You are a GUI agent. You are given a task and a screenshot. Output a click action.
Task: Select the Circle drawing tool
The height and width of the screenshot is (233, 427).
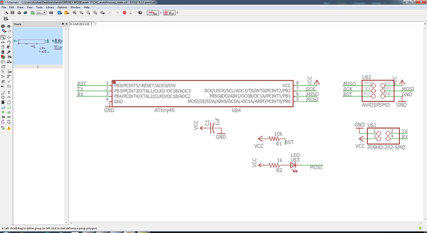click(x=3, y=97)
